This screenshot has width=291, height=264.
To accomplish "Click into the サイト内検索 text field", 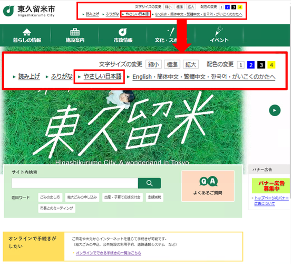I will (75, 183).
